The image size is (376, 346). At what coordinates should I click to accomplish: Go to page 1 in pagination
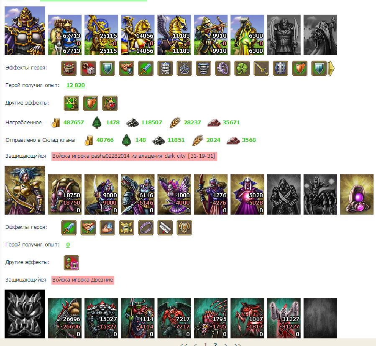pos(205,344)
